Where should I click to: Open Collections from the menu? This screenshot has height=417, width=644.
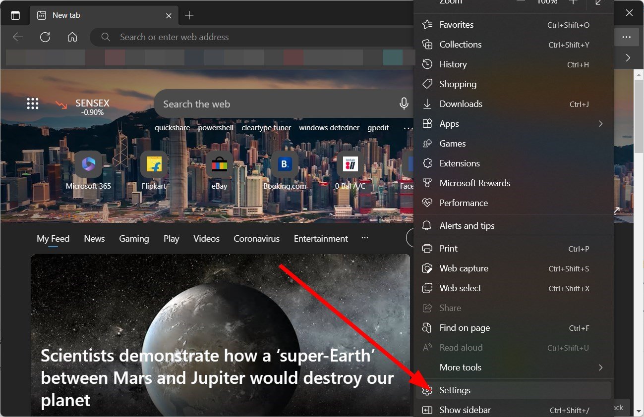(x=514, y=45)
